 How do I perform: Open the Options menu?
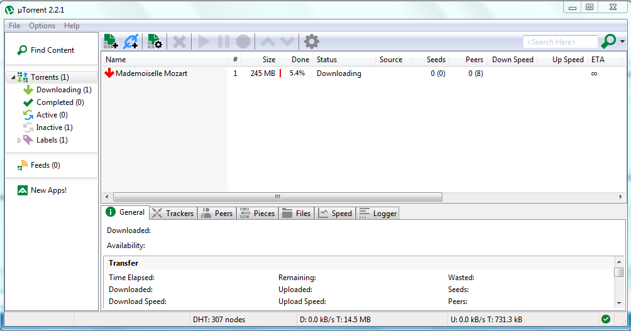(x=42, y=25)
